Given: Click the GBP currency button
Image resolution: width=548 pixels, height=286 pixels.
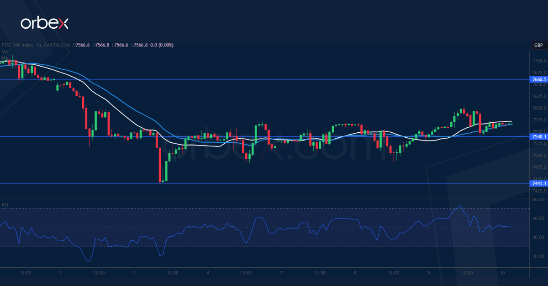Looking at the screenshot, I should [537, 46].
